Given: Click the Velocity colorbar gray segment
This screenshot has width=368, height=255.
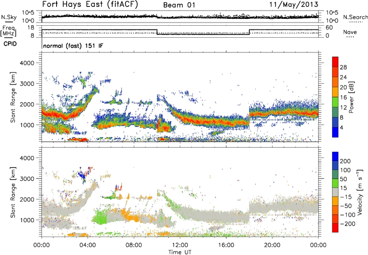Looking at the screenshot, I should click(335, 192).
